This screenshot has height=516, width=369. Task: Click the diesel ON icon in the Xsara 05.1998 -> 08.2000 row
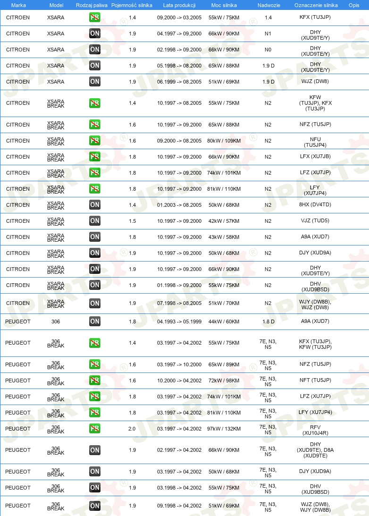click(x=95, y=66)
